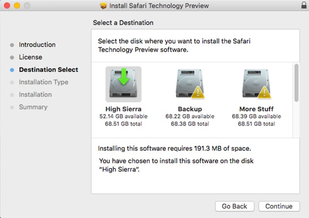Select the High Sierra disk icon

coord(123,84)
